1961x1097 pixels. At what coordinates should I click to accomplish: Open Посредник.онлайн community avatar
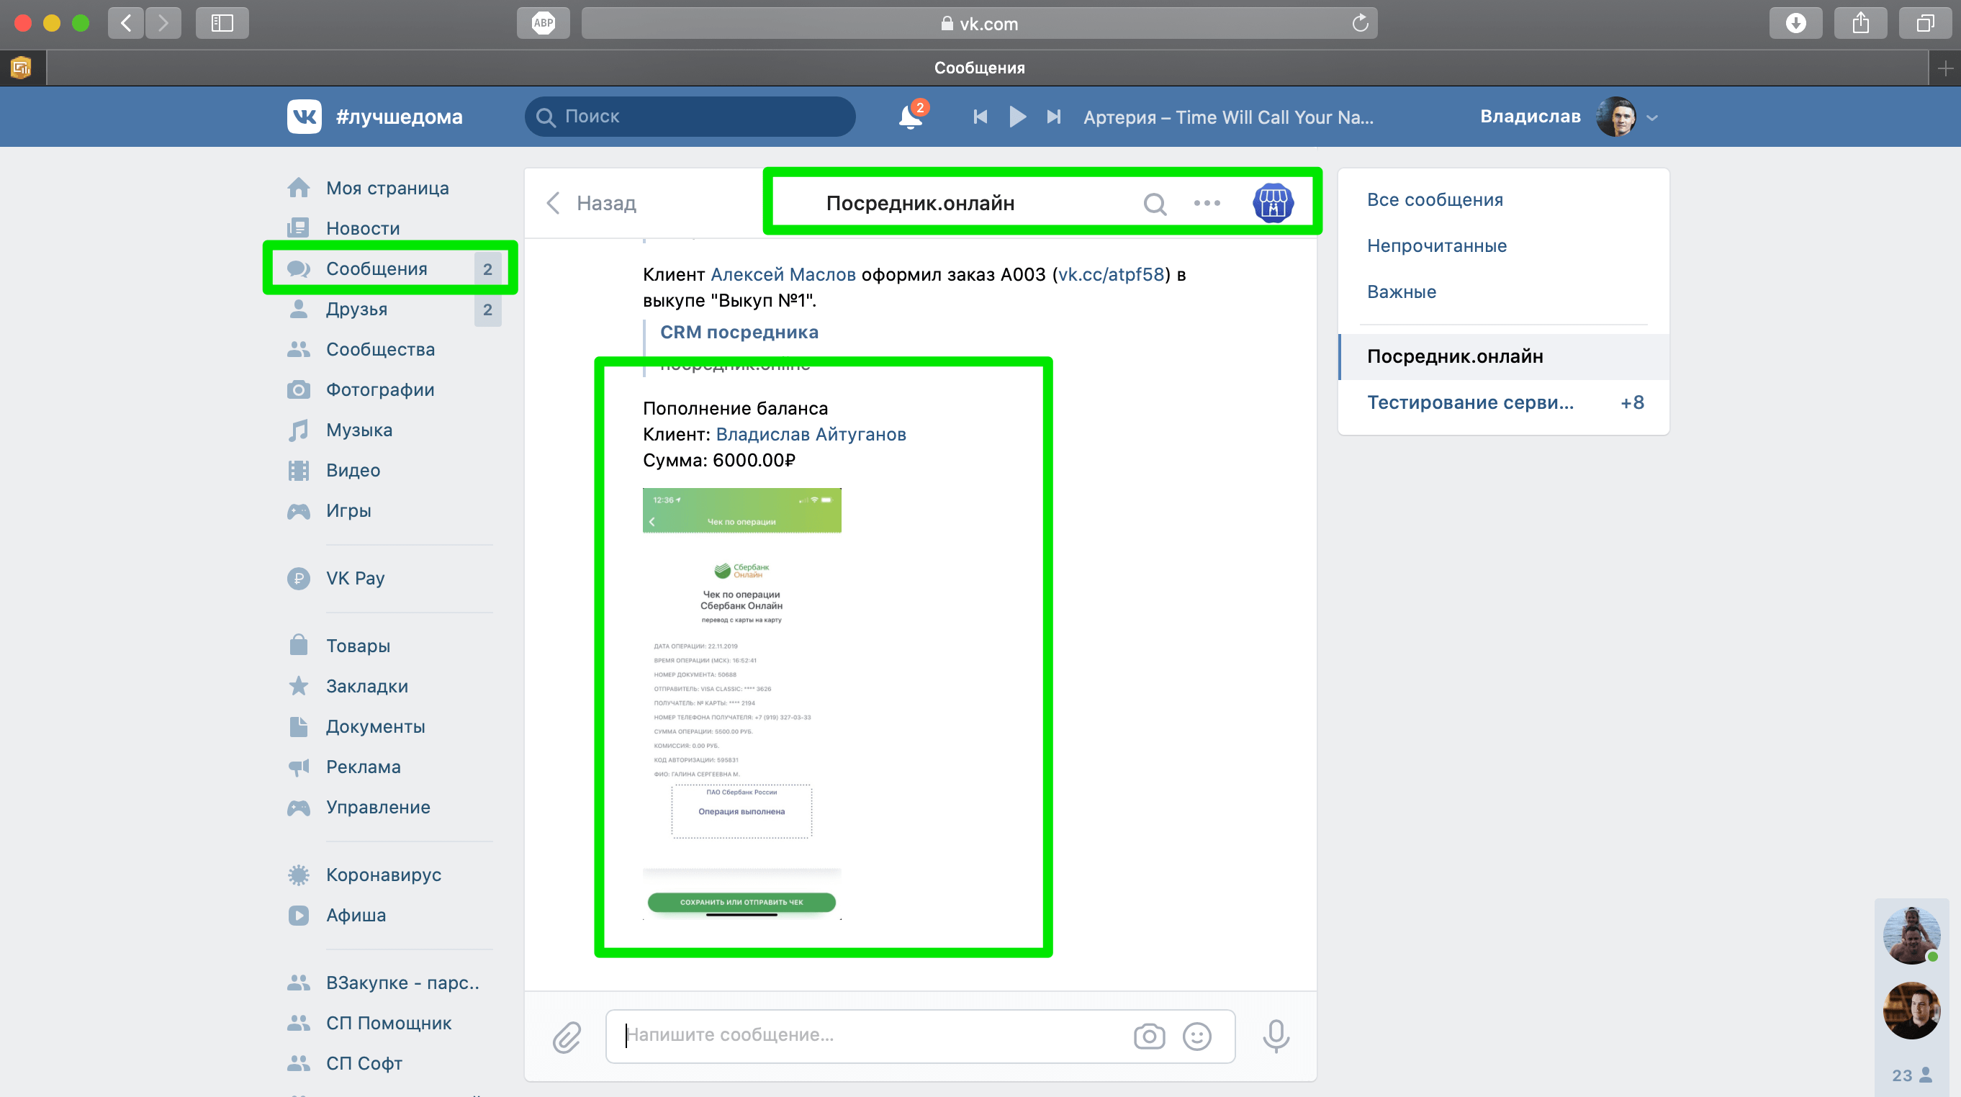point(1273,203)
